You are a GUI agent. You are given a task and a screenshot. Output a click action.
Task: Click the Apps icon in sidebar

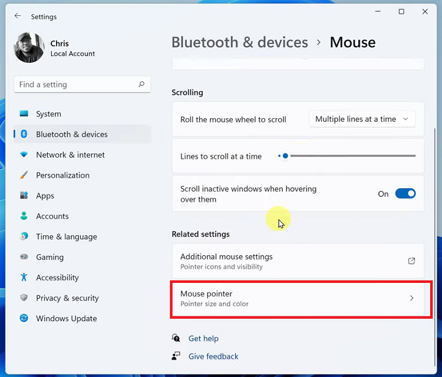pyautogui.click(x=24, y=195)
